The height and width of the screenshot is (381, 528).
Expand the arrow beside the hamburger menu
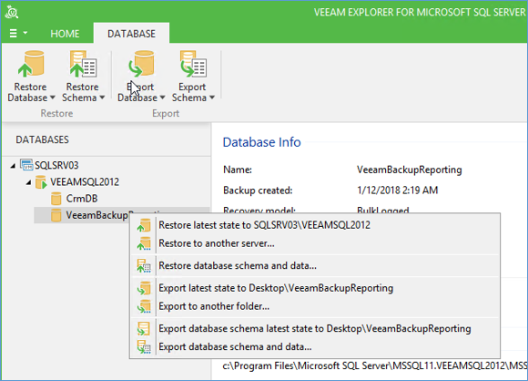coord(25,33)
